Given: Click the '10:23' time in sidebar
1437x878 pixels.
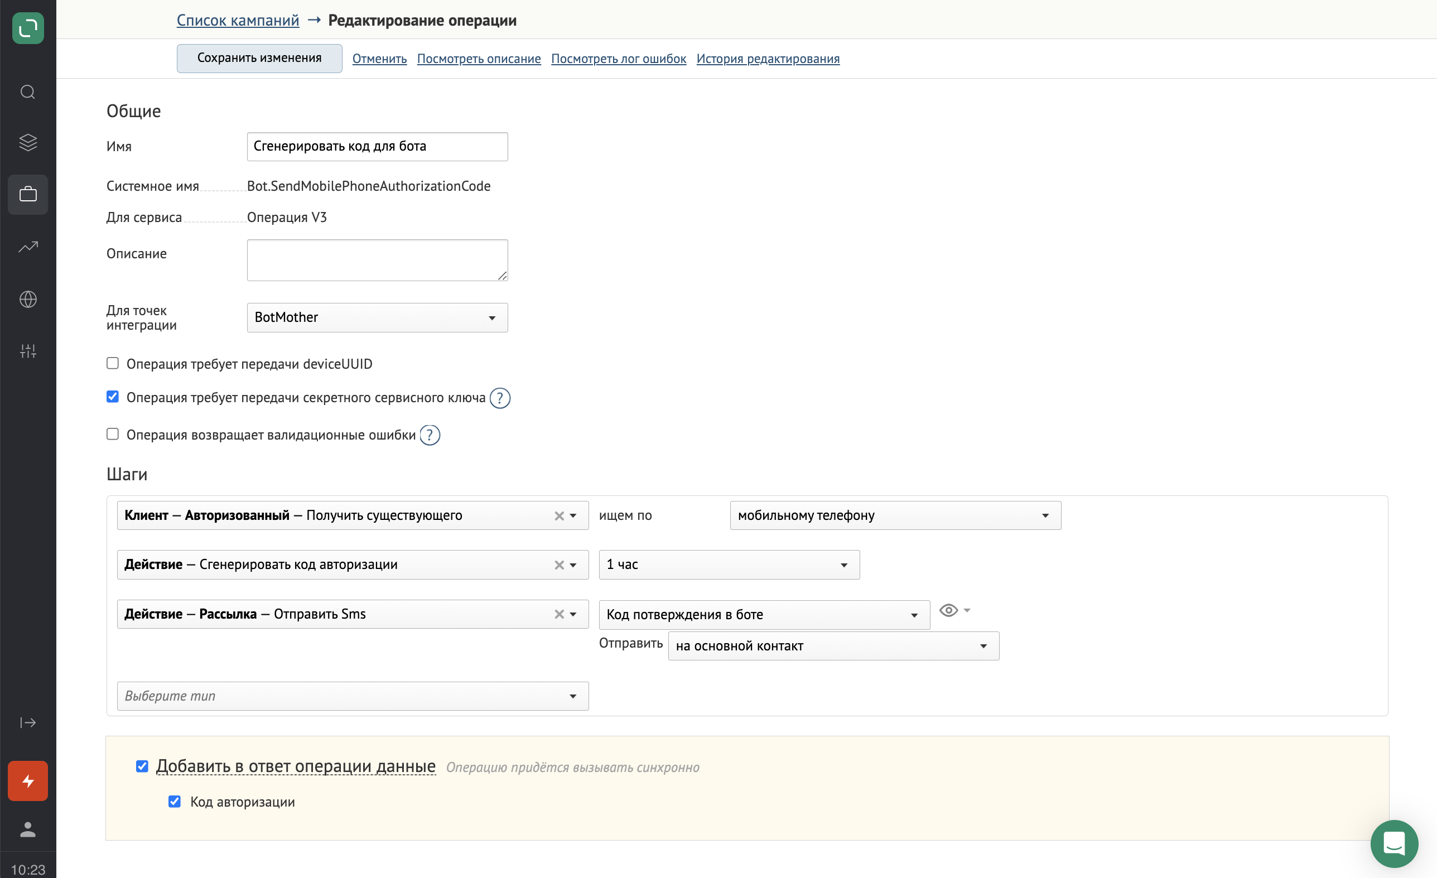Looking at the screenshot, I should 28,870.
